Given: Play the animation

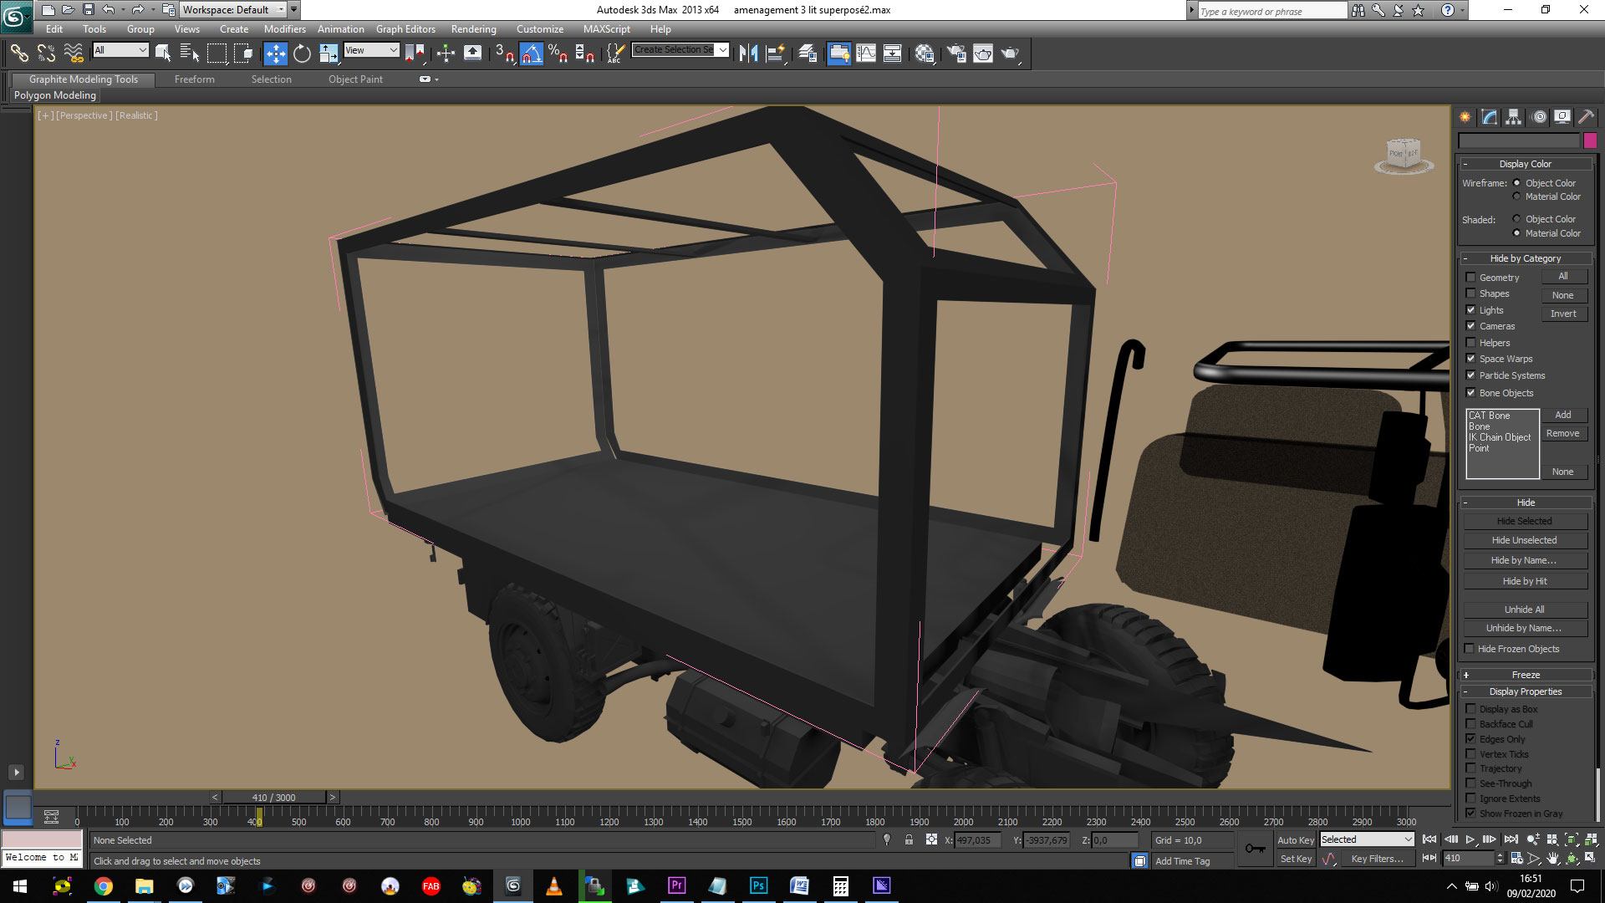Looking at the screenshot, I should point(1470,839).
